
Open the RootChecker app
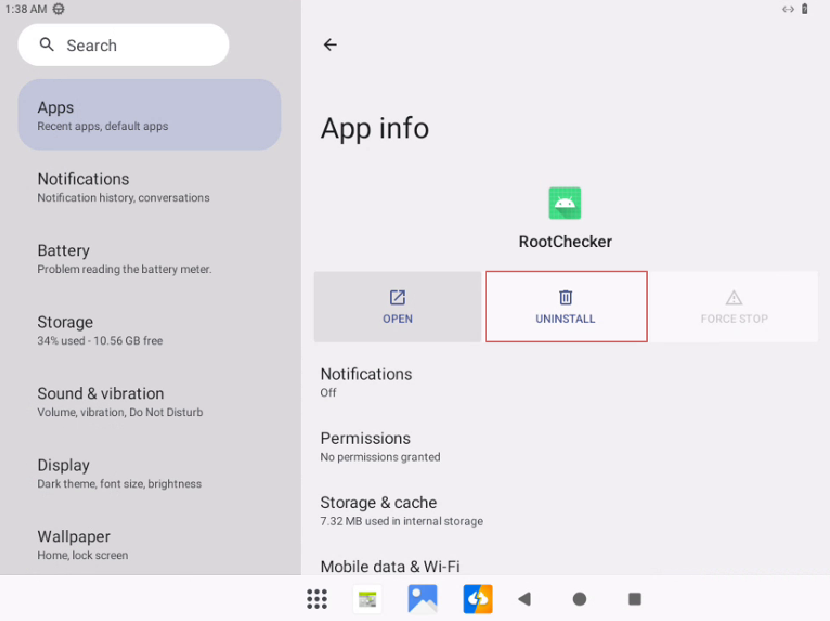click(x=398, y=306)
